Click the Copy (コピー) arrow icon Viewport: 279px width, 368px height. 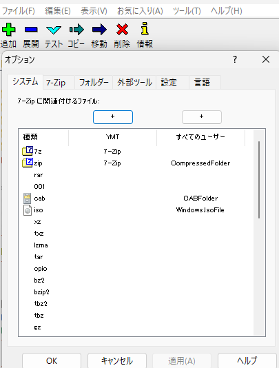[76, 30]
